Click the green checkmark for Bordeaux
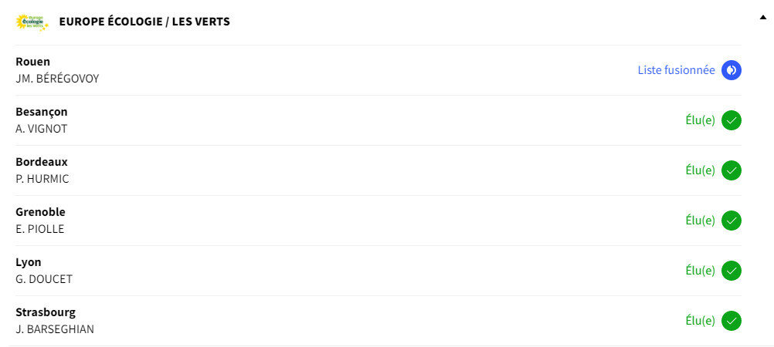The width and height of the screenshot is (774, 347). click(731, 170)
